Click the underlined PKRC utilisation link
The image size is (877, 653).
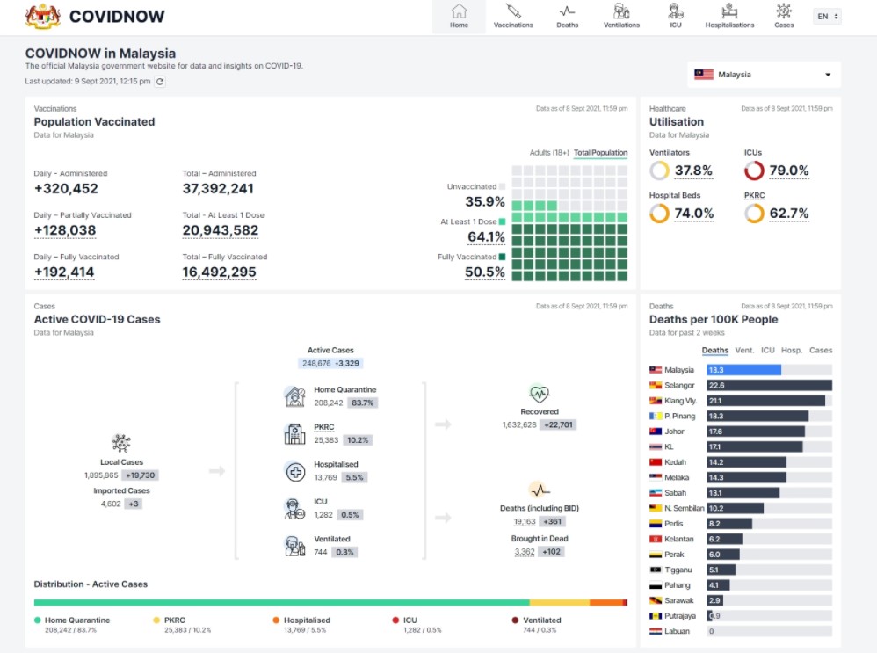754,195
